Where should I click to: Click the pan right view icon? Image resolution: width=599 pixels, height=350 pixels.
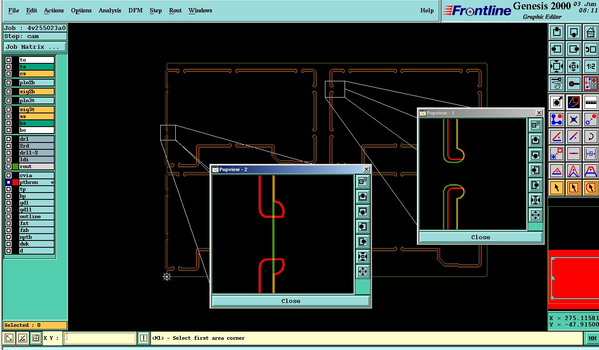[573, 49]
